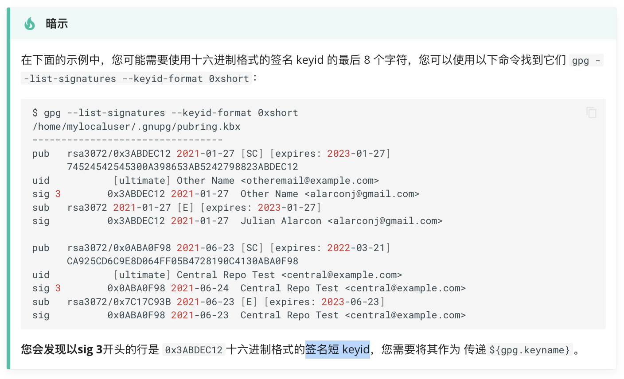The width and height of the screenshot is (624, 379).
Task: Click the expires: 2023-06-23 text
Action: [324, 302]
